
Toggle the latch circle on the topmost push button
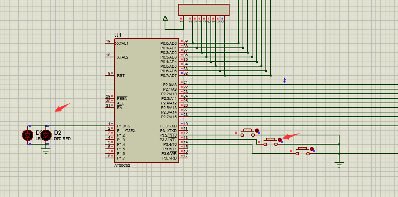click(x=257, y=130)
